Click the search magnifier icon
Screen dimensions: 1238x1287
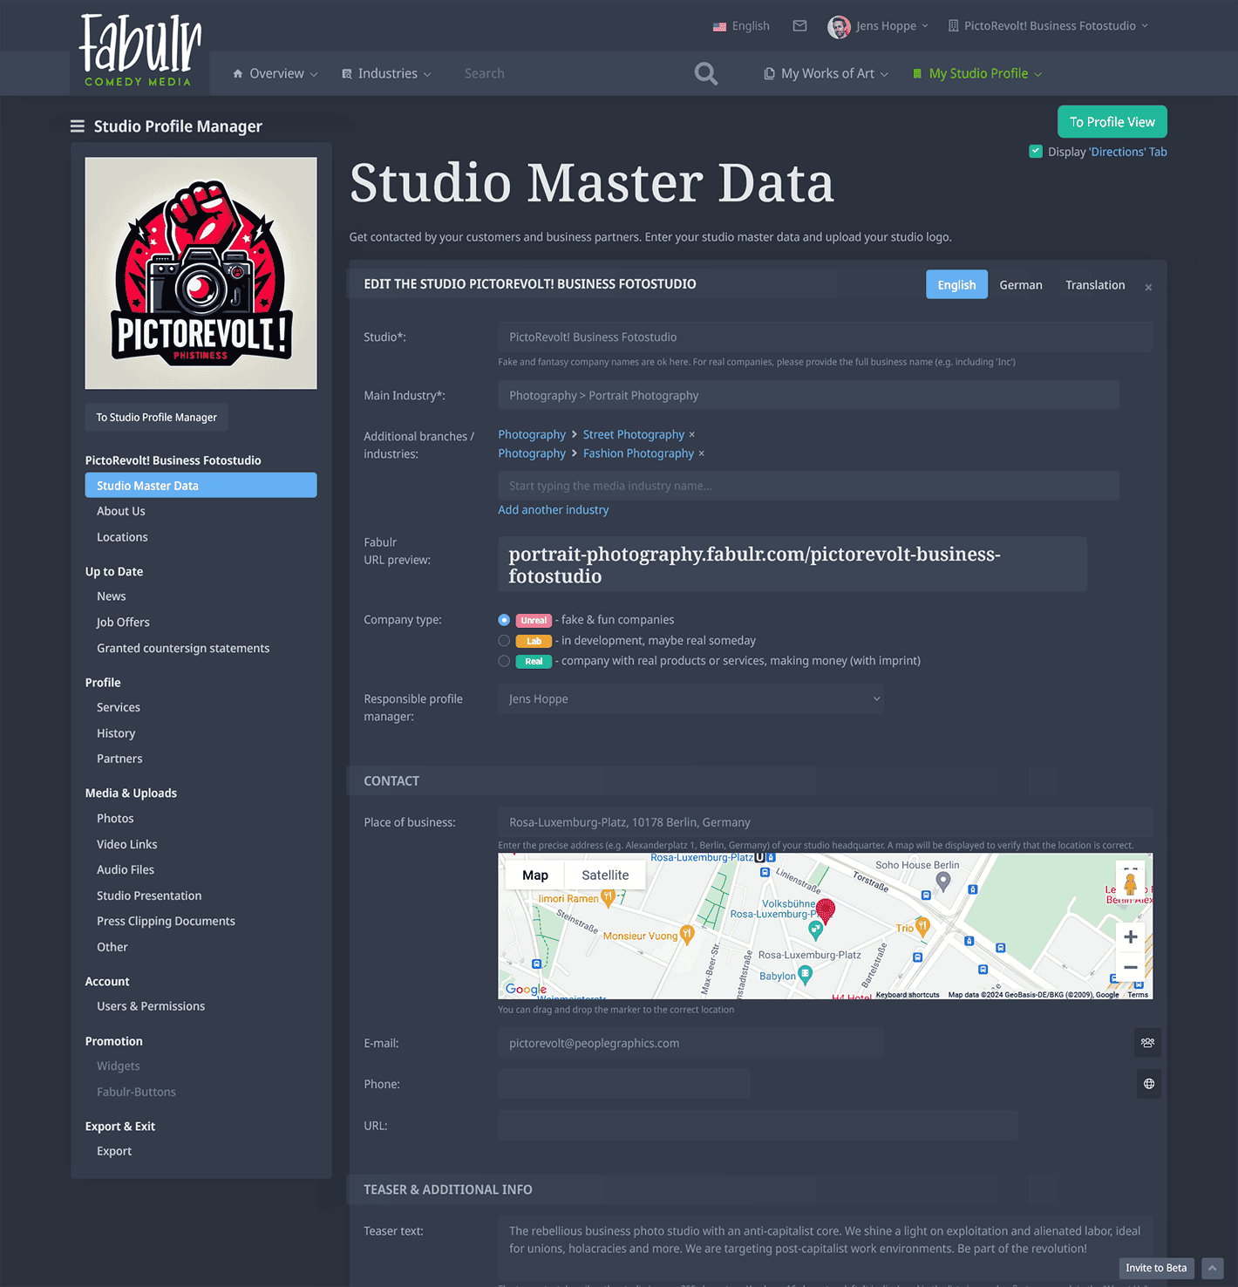[x=706, y=73]
